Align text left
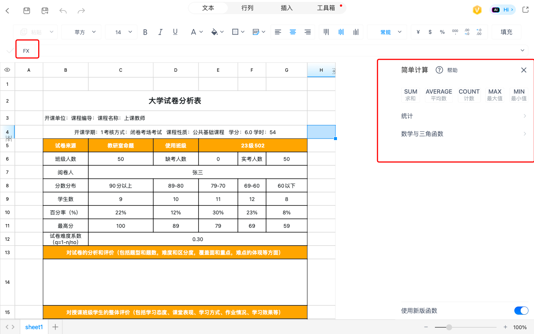The width and height of the screenshot is (534, 334). [278, 32]
